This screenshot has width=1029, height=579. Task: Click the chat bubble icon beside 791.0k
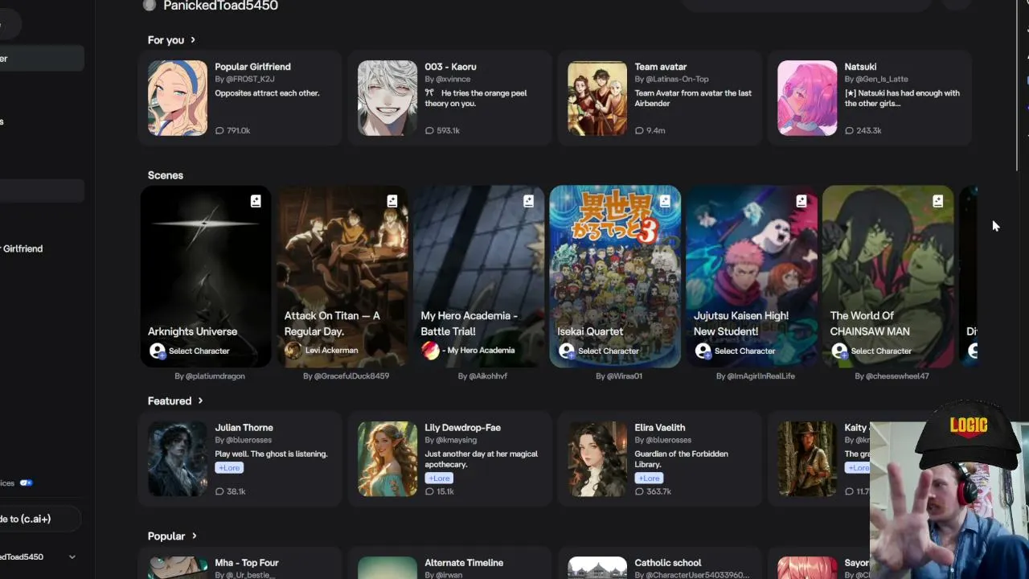[219, 130]
